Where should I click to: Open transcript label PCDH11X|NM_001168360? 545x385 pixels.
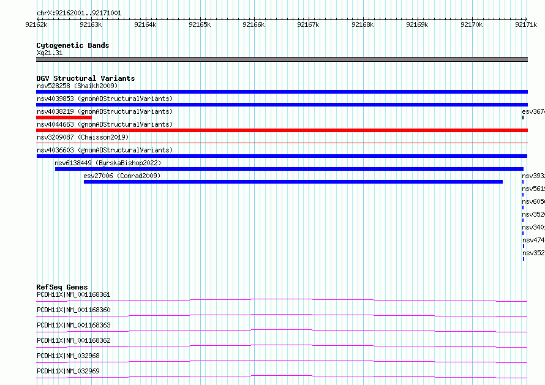tap(73, 310)
